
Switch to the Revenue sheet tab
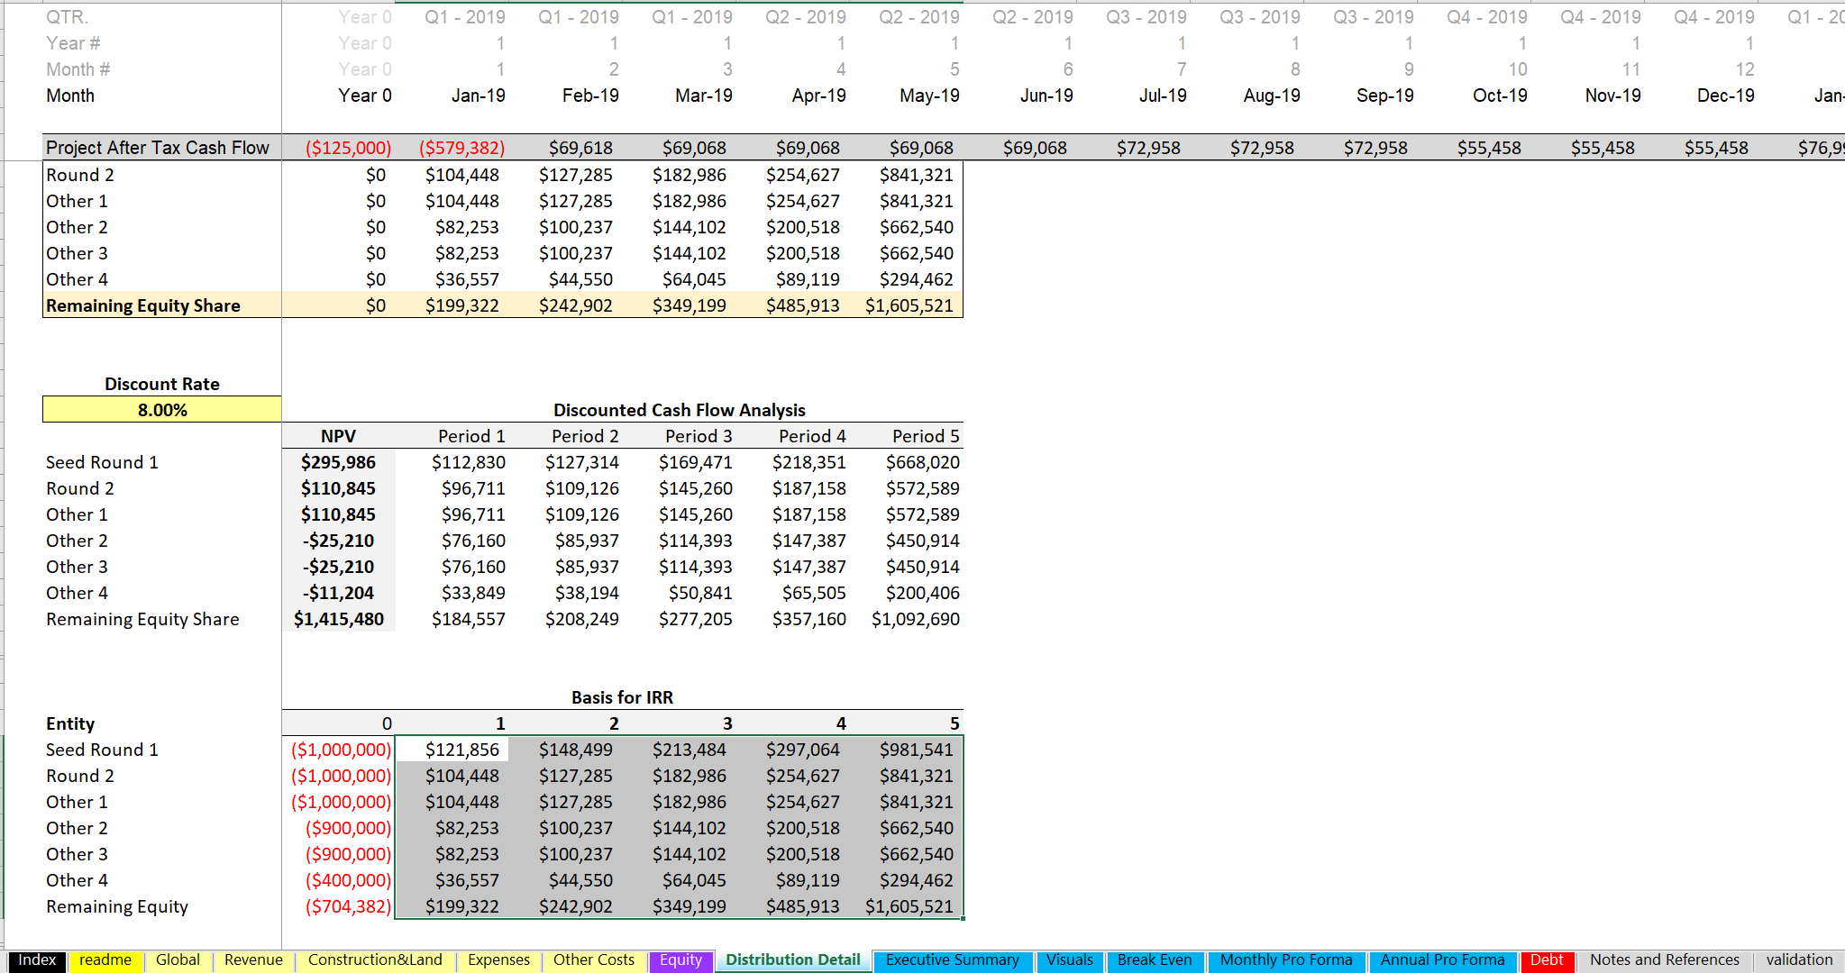253,960
